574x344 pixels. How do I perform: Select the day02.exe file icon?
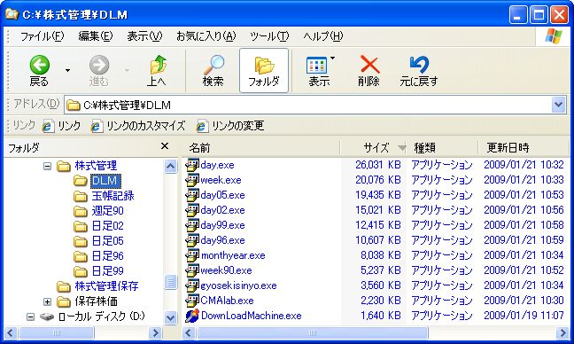click(192, 210)
